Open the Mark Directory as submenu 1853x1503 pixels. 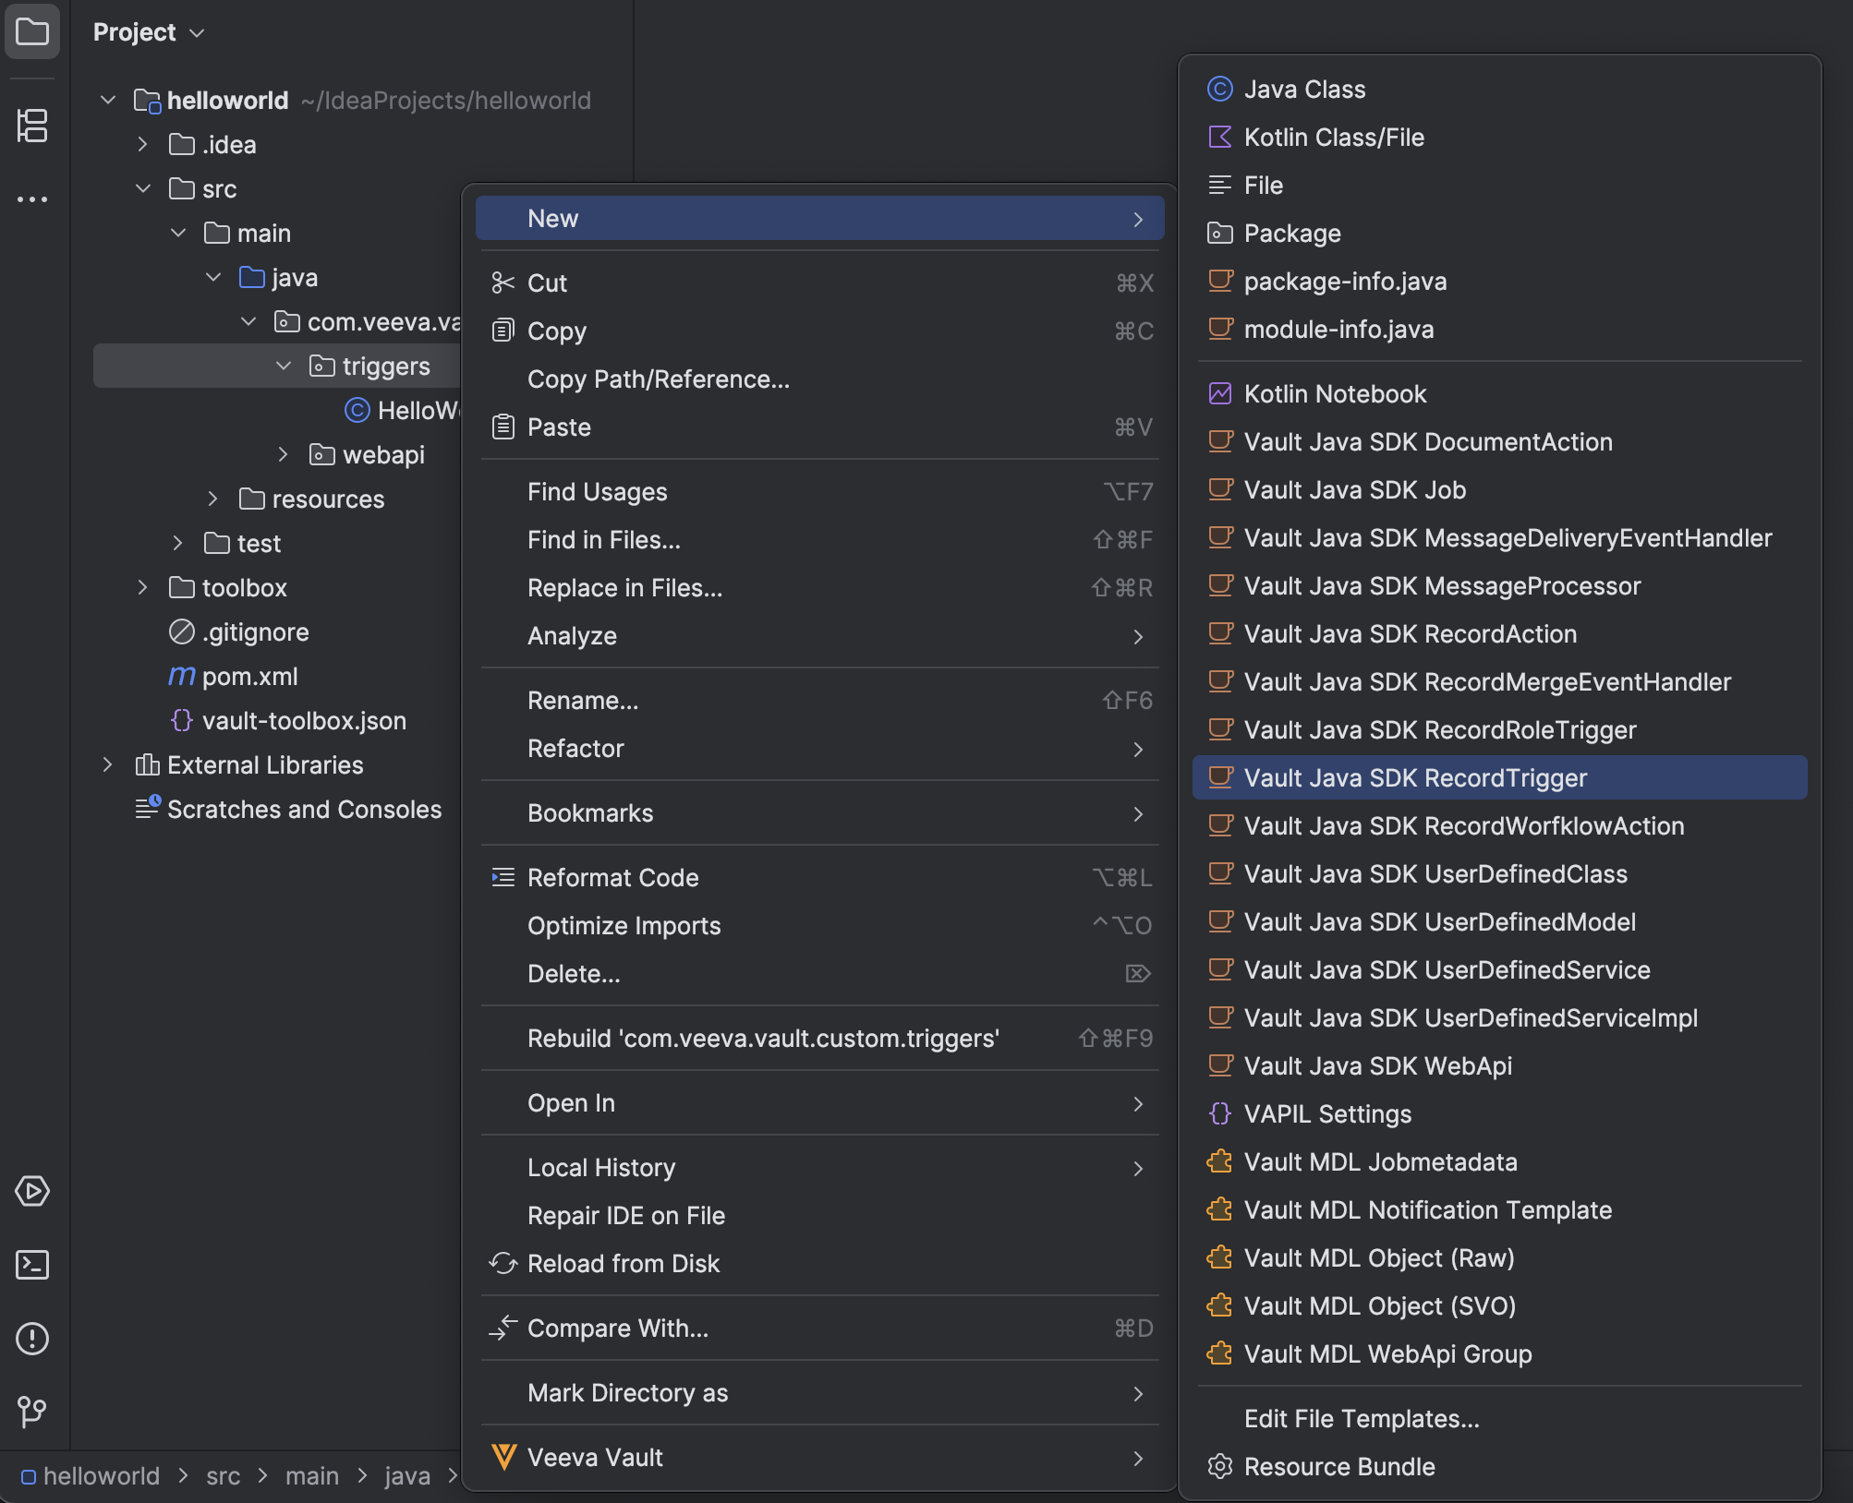(819, 1392)
